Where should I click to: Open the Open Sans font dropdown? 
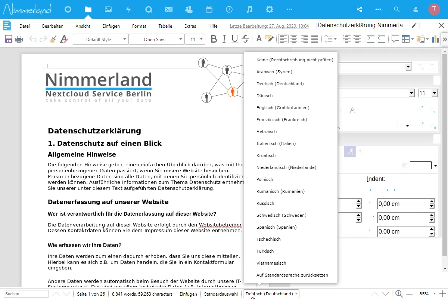click(x=157, y=39)
